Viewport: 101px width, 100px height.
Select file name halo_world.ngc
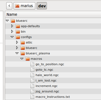[47, 75]
